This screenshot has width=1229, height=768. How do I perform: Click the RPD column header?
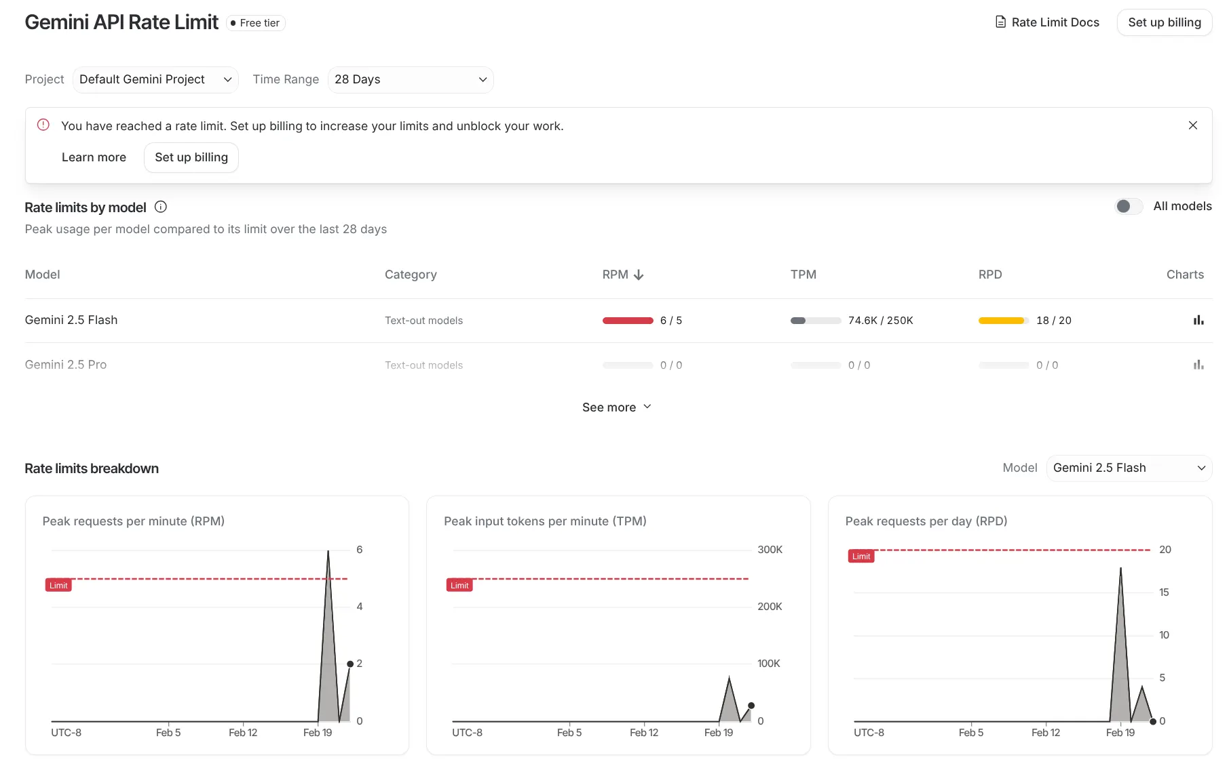pyautogui.click(x=990, y=275)
